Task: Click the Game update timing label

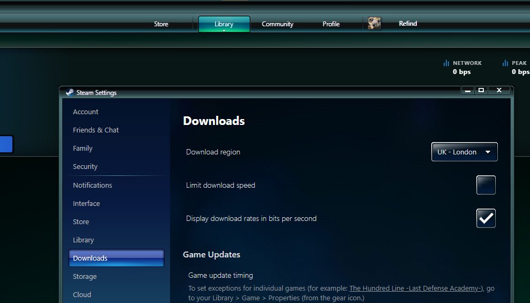Action: pos(220,275)
